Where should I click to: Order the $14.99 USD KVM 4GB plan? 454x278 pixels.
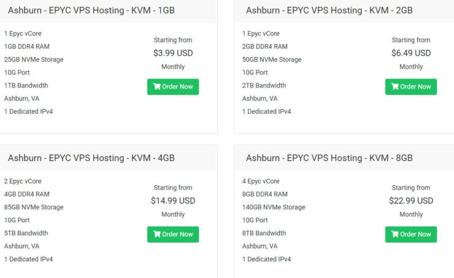pyautogui.click(x=173, y=235)
